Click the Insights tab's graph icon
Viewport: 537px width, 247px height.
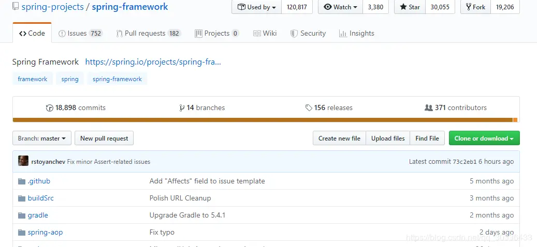coord(343,34)
